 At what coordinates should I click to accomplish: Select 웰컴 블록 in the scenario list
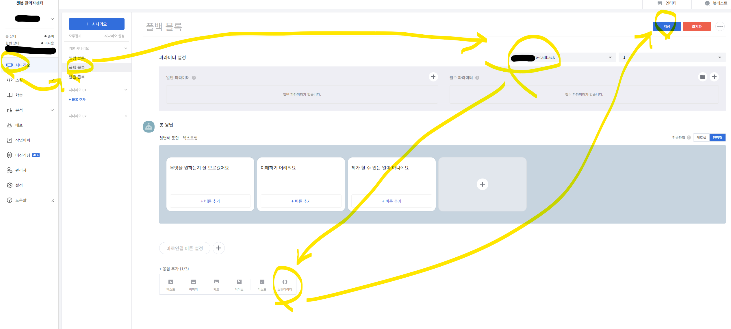click(77, 58)
